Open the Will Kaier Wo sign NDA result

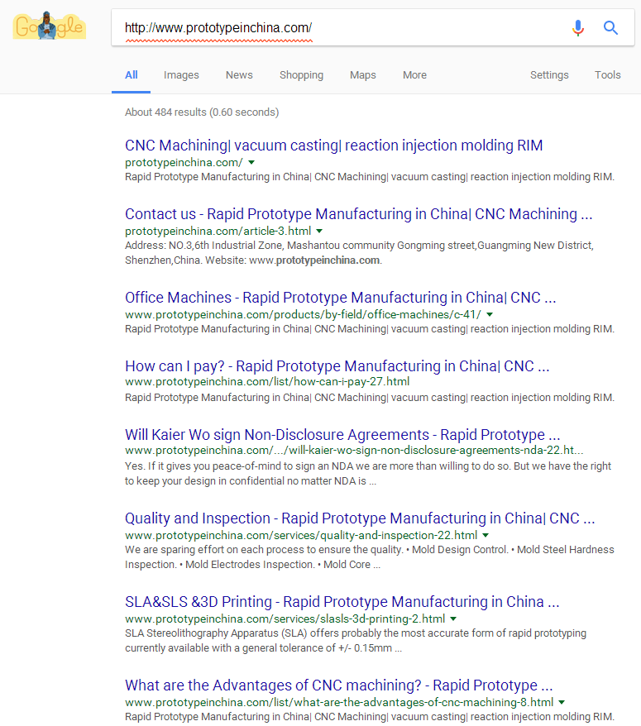[x=342, y=435]
